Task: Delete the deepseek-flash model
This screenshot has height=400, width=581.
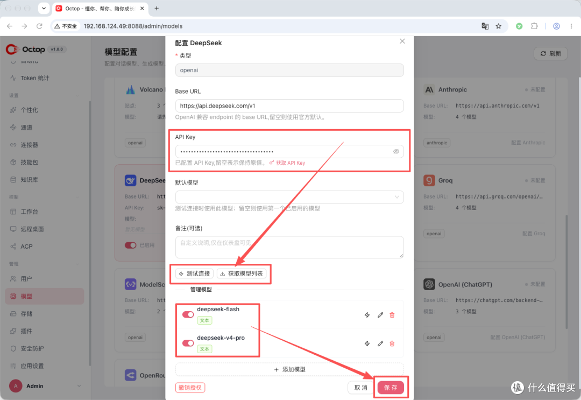Action: 392,315
